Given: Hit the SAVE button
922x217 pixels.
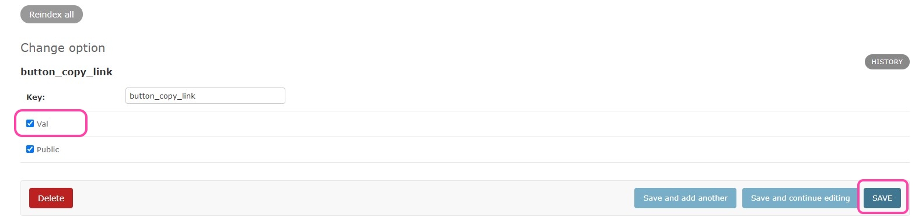Looking at the screenshot, I should click(882, 198).
